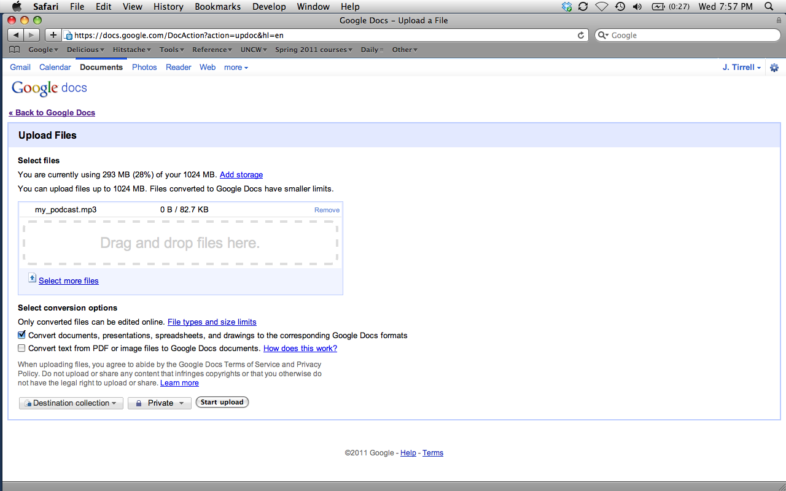786x491 pixels.
Task: Click the URL address field
Action: [x=325, y=36]
